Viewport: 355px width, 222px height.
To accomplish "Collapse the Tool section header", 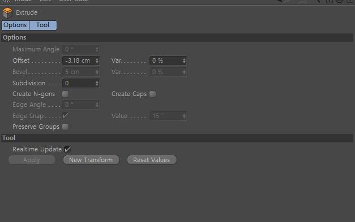I will [177, 138].
